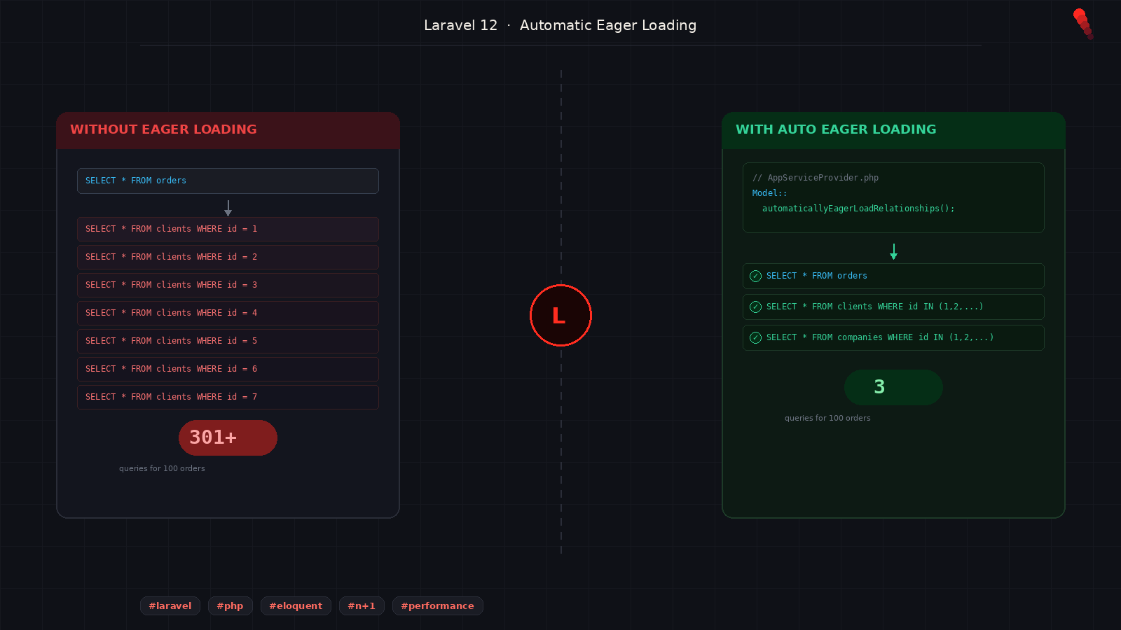Click the red comet icon in top corner
Viewport: 1121px width, 630px height.
click(1083, 24)
